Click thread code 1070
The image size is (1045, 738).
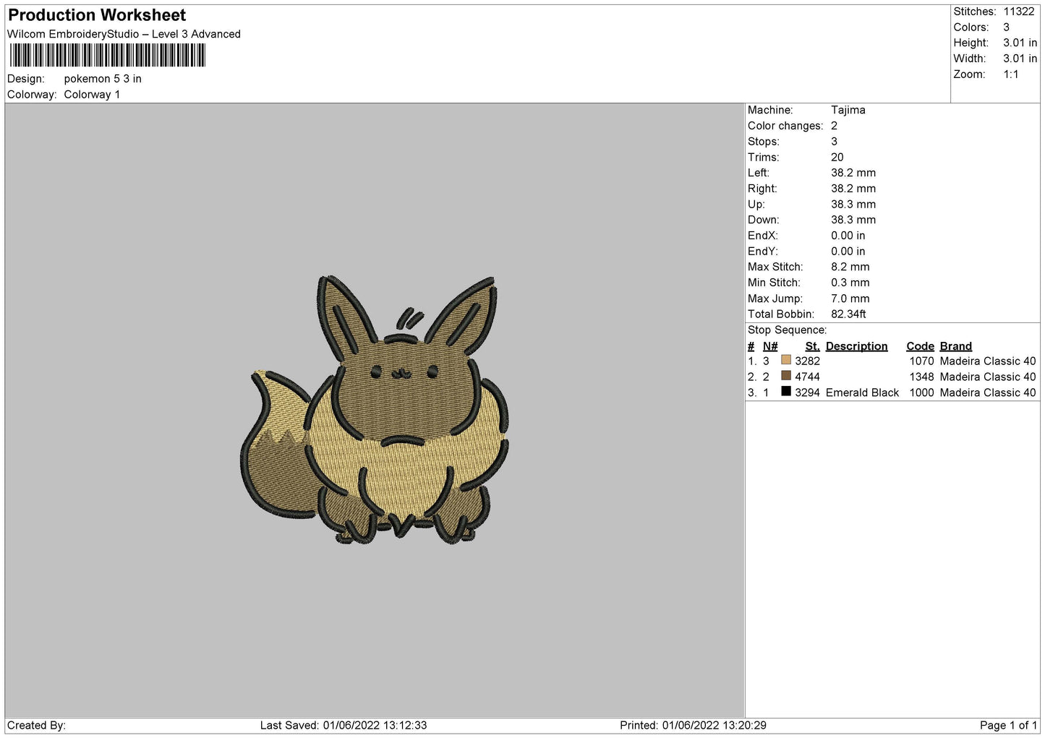921,361
